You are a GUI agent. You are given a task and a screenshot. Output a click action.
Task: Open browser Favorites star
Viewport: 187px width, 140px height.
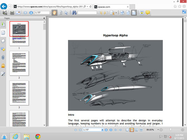point(180,6)
